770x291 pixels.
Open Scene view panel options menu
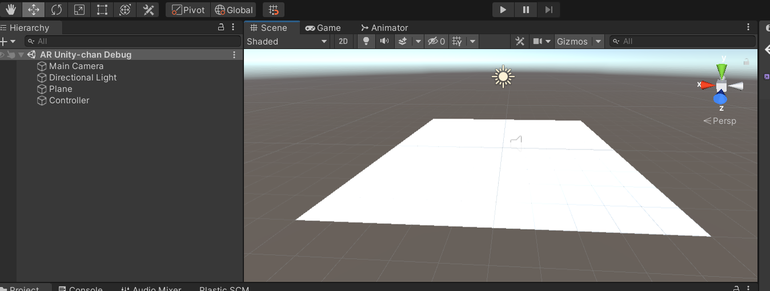pos(749,27)
